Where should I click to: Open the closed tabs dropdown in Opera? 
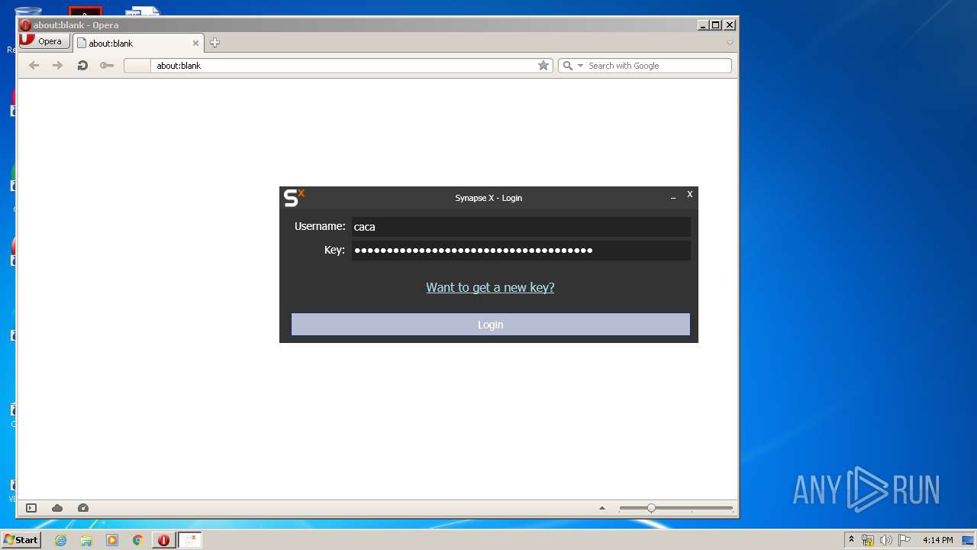click(730, 43)
